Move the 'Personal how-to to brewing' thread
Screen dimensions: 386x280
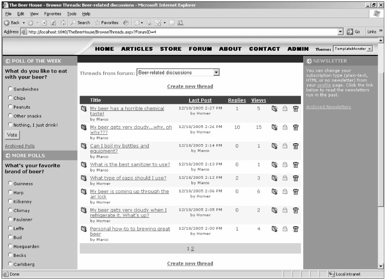(274, 229)
